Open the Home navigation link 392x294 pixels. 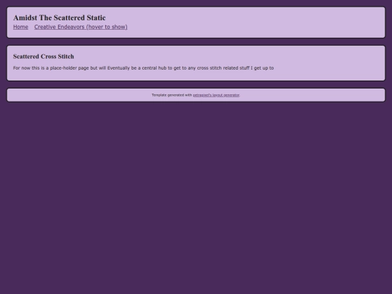point(20,27)
